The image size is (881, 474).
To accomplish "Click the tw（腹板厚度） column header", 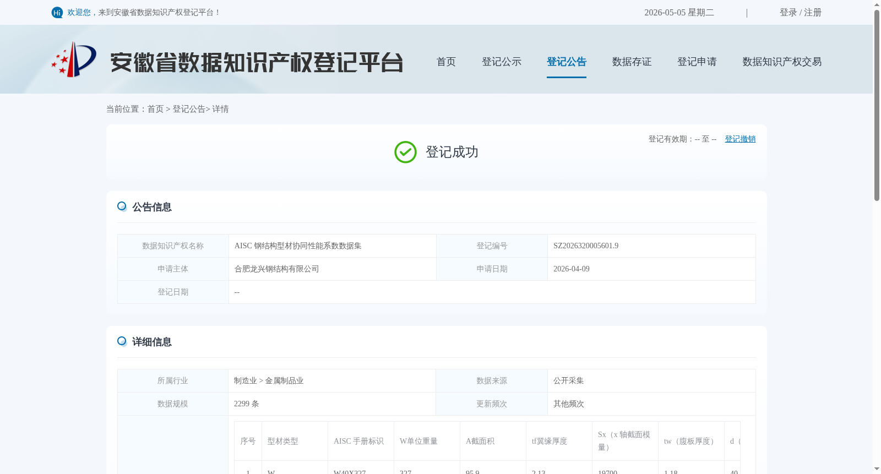I will [691, 441].
